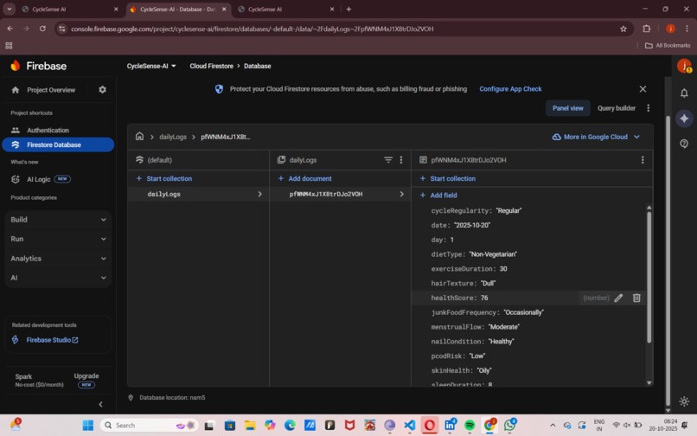Open Chrome three-dot menu

point(687,29)
